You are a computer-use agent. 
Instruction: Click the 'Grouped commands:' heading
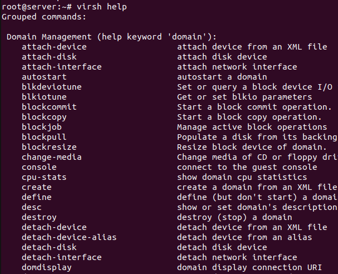point(44,17)
